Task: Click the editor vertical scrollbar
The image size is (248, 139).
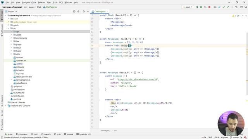Action: [x=247, y=64]
